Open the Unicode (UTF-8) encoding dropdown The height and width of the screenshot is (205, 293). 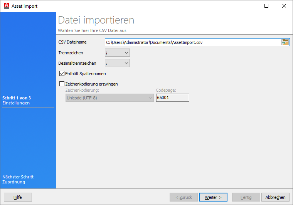point(109,97)
